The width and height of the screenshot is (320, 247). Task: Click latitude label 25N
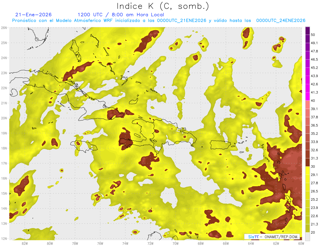click(x=4, y=43)
